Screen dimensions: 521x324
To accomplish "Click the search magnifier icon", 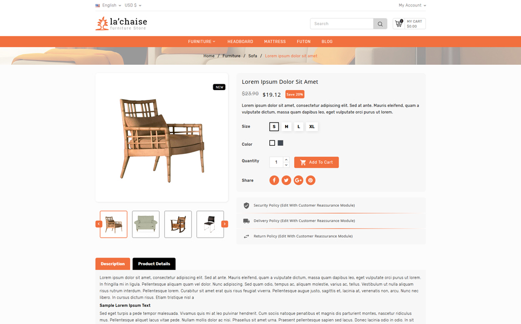I will point(380,24).
